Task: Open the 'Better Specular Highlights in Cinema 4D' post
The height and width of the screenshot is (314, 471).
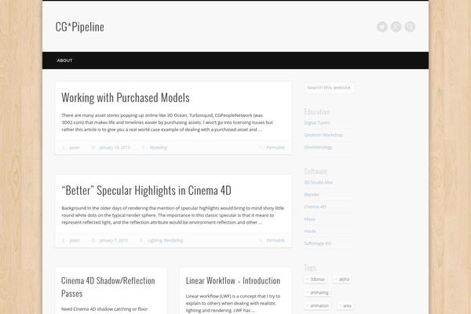Action: click(x=146, y=191)
